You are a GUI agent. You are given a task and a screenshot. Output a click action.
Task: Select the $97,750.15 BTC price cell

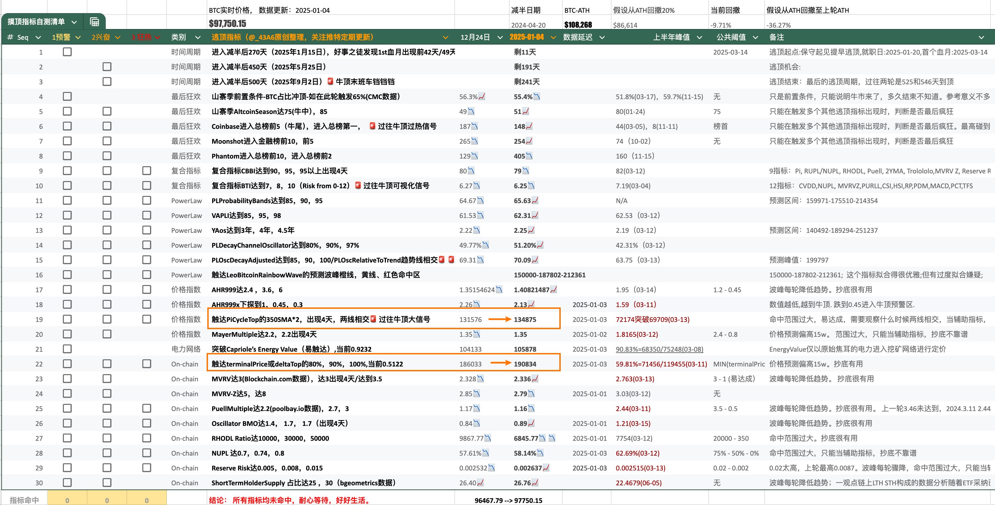(228, 24)
